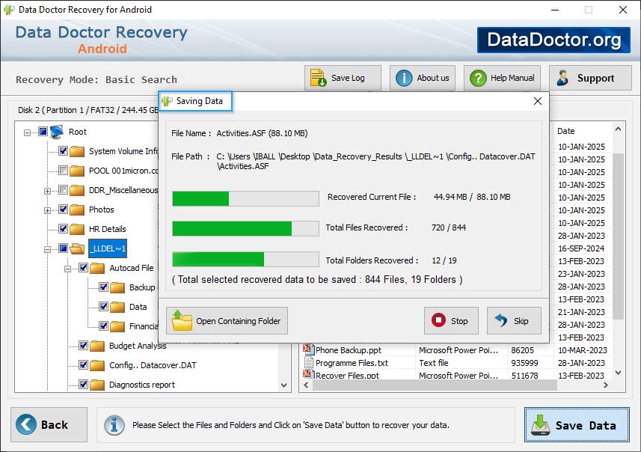The image size is (641, 452).
Task: Open the About us dialog
Action: point(423,78)
